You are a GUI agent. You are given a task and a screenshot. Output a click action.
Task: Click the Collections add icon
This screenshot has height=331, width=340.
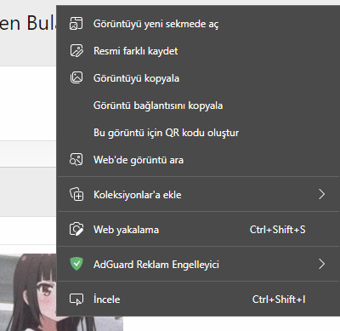[76, 194]
